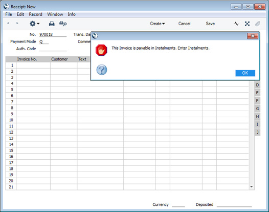The height and width of the screenshot is (212, 269).
Task: Open attachments paperclip icon
Action: click(x=258, y=24)
